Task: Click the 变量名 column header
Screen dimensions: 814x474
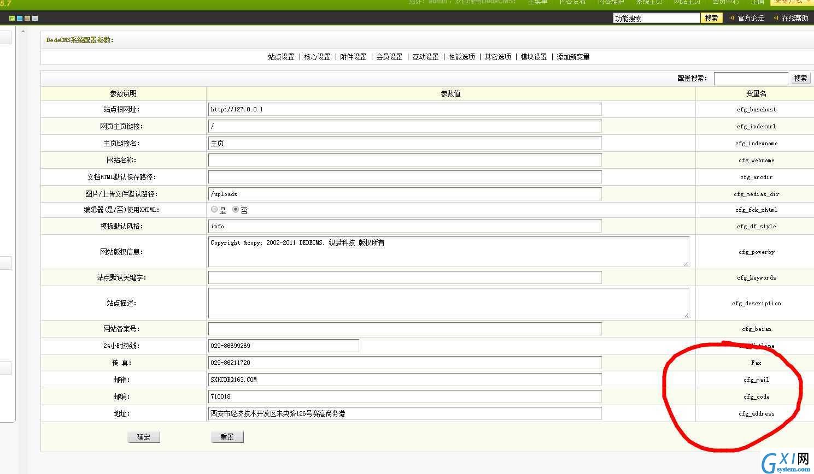Action: 756,93
